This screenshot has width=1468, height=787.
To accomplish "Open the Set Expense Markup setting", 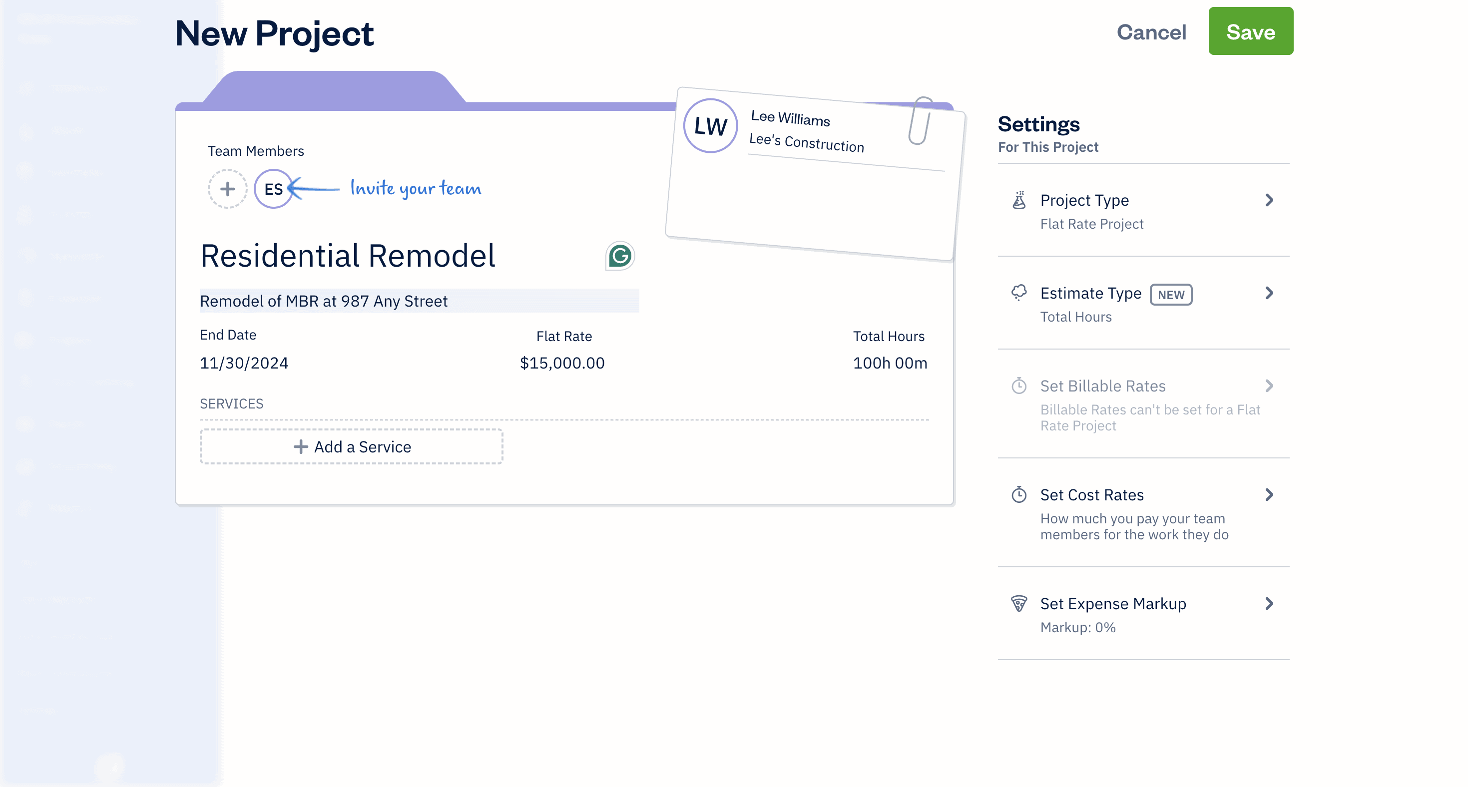I will click(x=1143, y=614).
